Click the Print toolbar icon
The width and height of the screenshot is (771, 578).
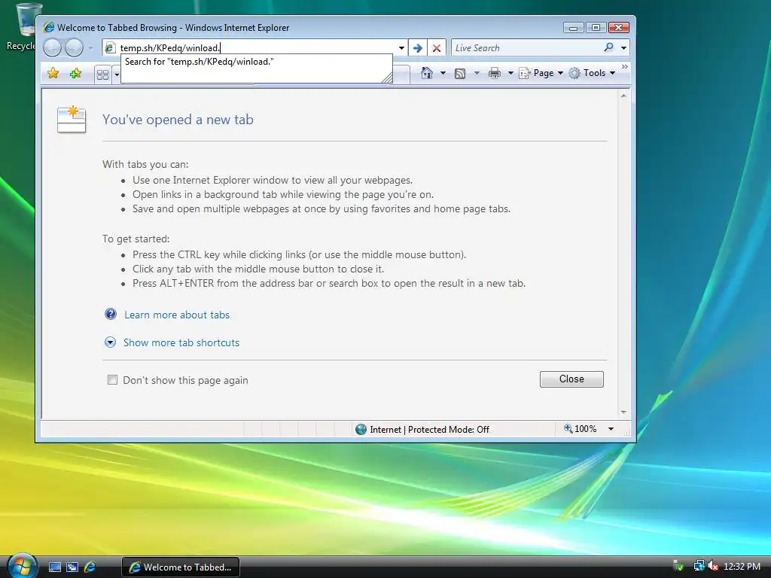(x=495, y=73)
